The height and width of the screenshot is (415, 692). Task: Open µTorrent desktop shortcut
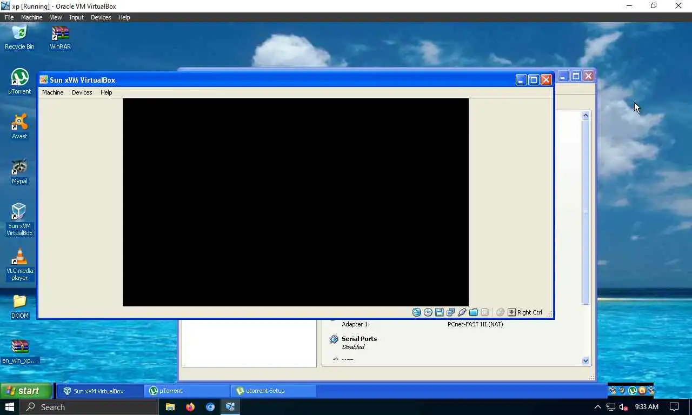click(x=19, y=82)
